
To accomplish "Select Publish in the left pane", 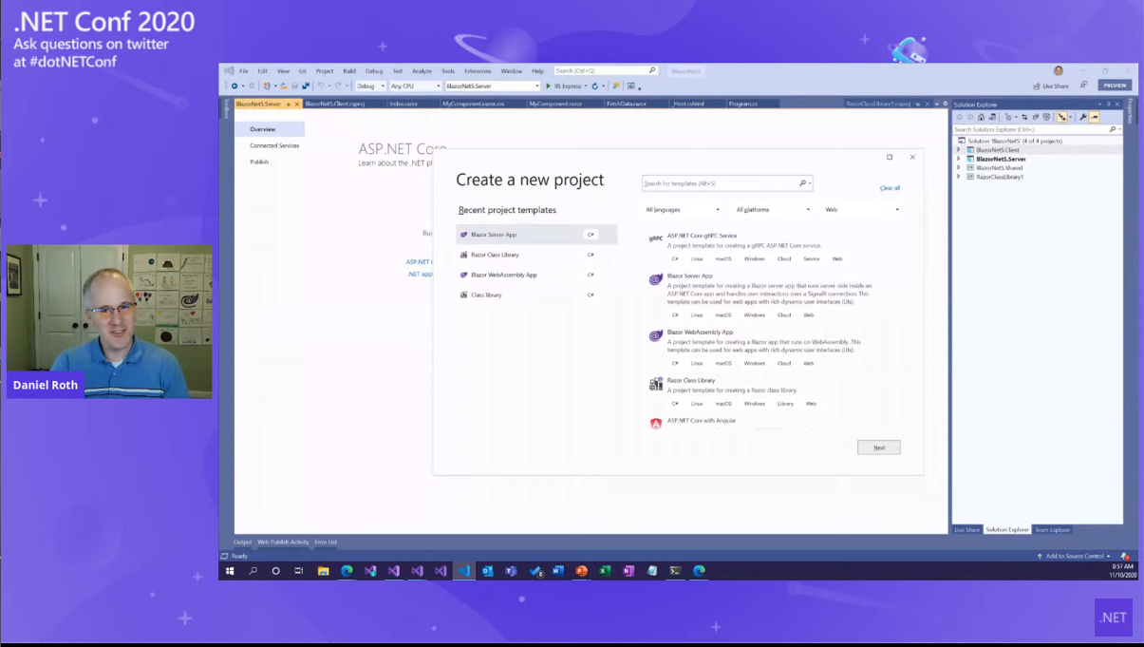I will click(259, 162).
